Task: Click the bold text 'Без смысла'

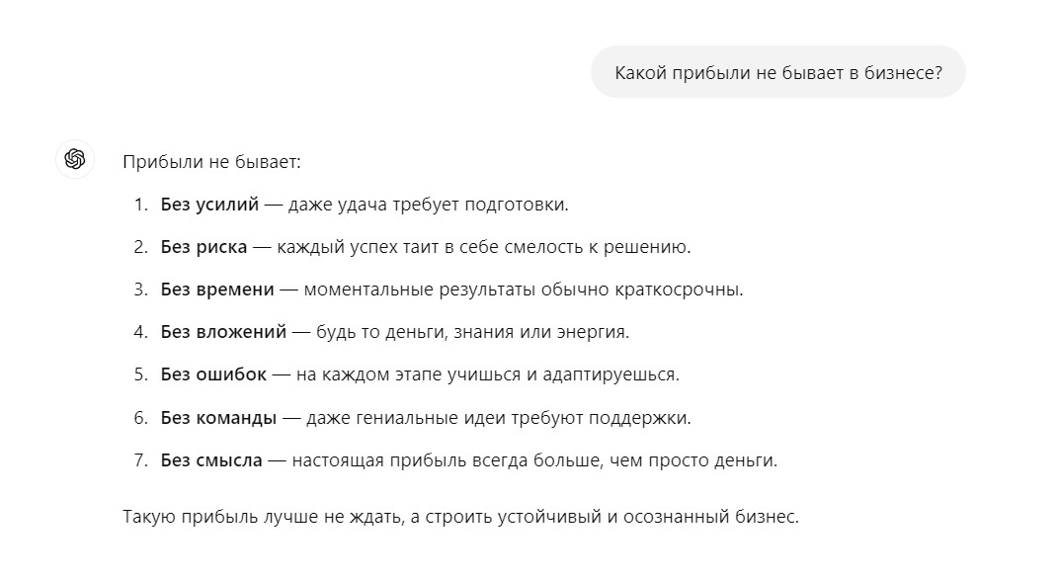Action: click(x=211, y=459)
